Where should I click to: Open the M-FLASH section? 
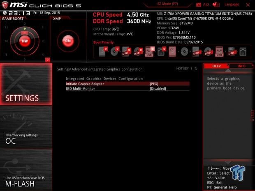pyautogui.click(x=26, y=170)
